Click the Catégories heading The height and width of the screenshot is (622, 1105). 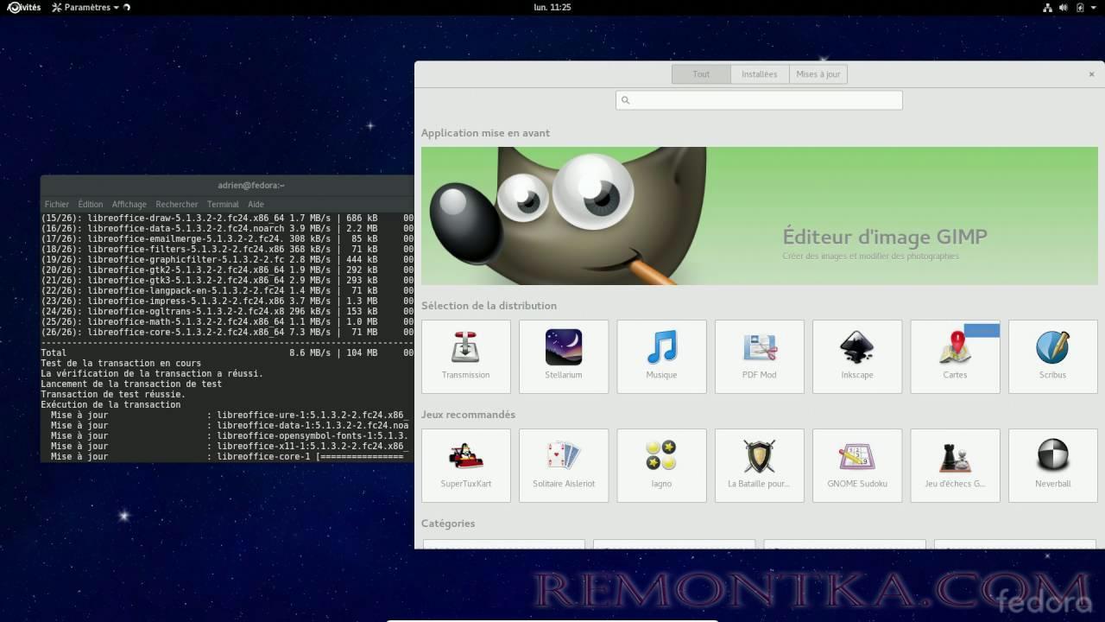448,524
